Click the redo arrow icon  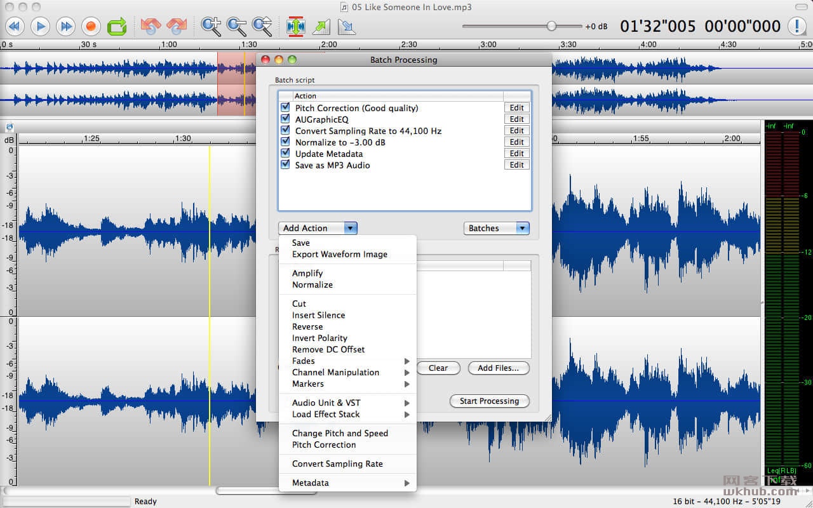click(x=176, y=26)
